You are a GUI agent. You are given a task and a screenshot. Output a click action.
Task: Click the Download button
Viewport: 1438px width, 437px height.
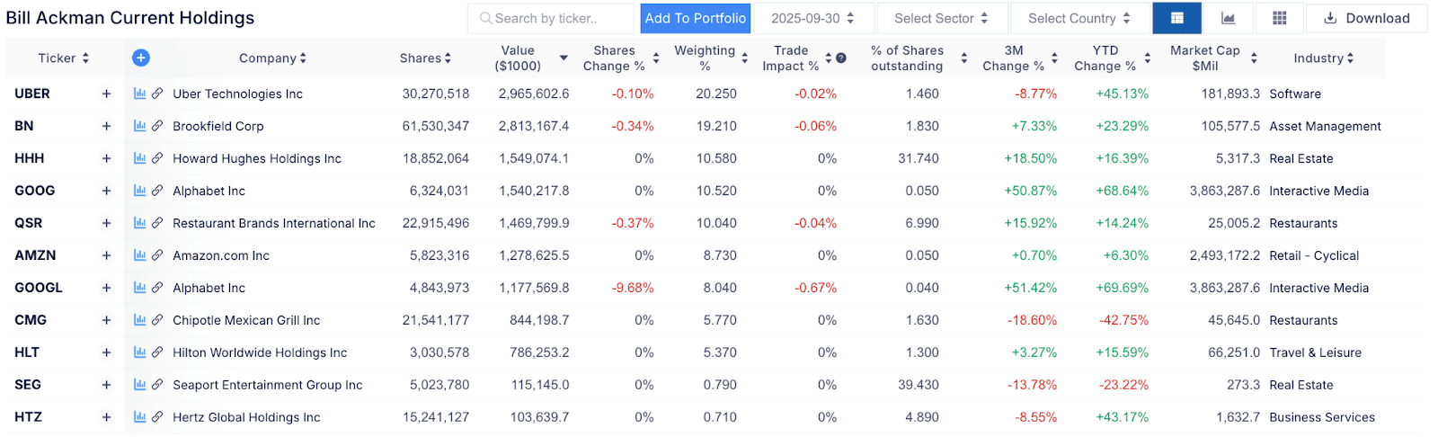pyautogui.click(x=1366, y=18)
